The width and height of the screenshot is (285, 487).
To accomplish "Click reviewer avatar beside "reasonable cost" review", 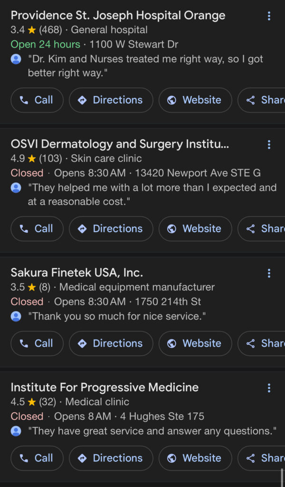I will 16,188.
